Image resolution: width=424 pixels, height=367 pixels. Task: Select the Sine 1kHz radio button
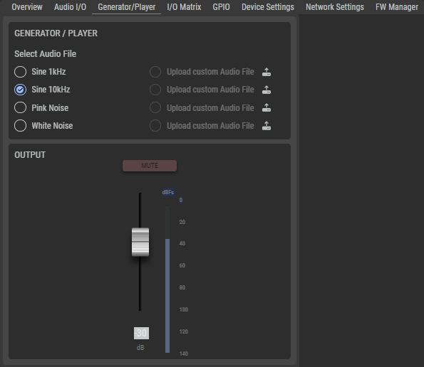point(20,72)
